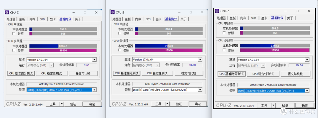The height and width of the screenshot is (118, 318).
Task: Close the CPU-Z window showing 866.4
Action: point(202,12)
